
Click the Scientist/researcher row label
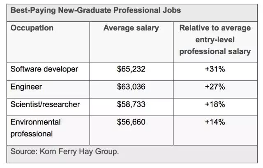point(45,104)
